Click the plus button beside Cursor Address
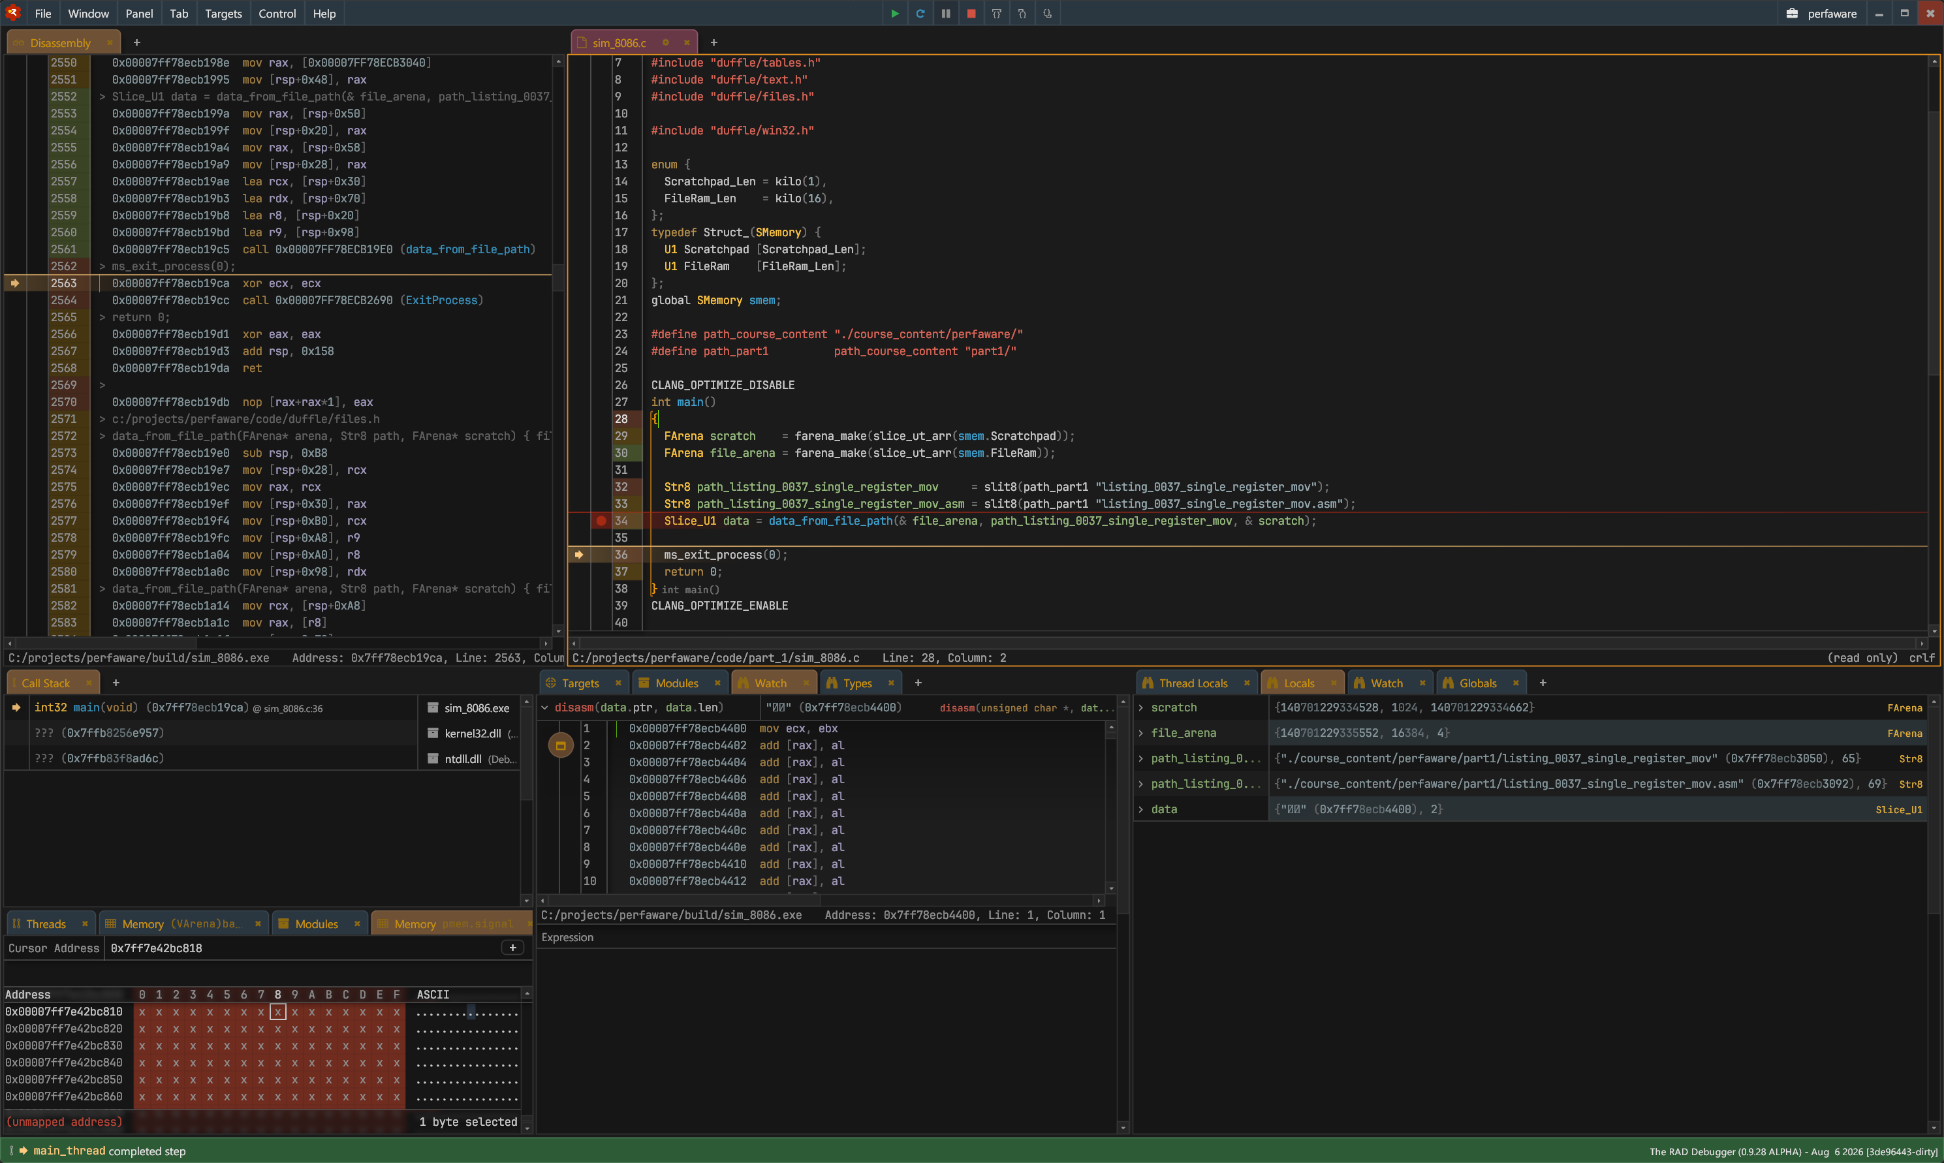The width and height of the screenshot is (1944, 1163). (512, 948)
